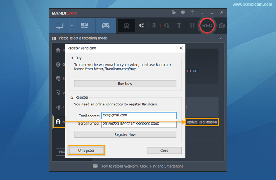Screen dimensions: 276x180
Task: Open the FPS sidebar tab
Action: [59, 79]
